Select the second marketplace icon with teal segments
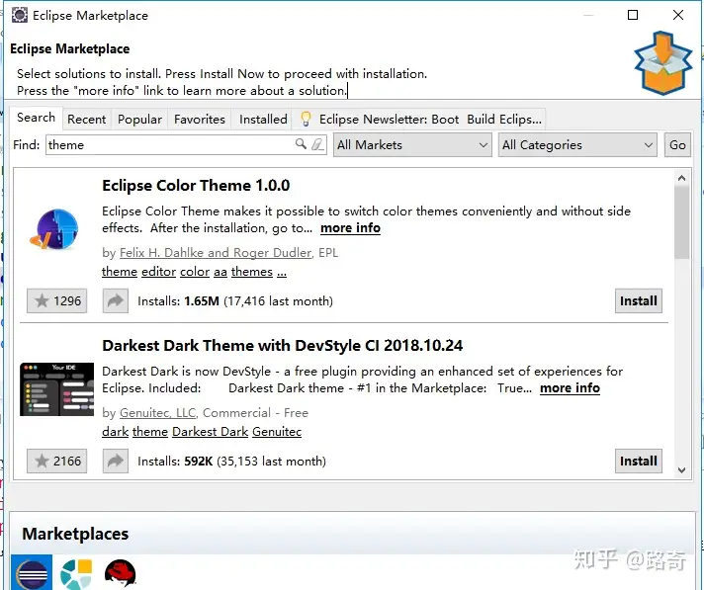 tap(76, 574)
